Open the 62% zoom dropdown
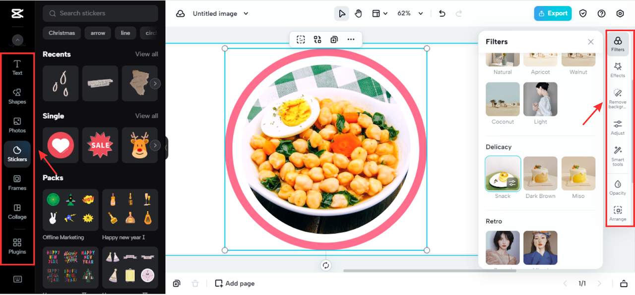Viewport: 635px width, 295px height. pos(410,13)
